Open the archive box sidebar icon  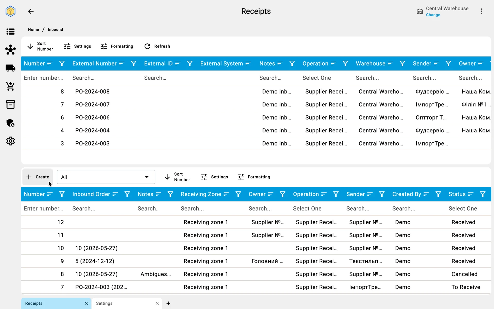click(x=11, y=105)
